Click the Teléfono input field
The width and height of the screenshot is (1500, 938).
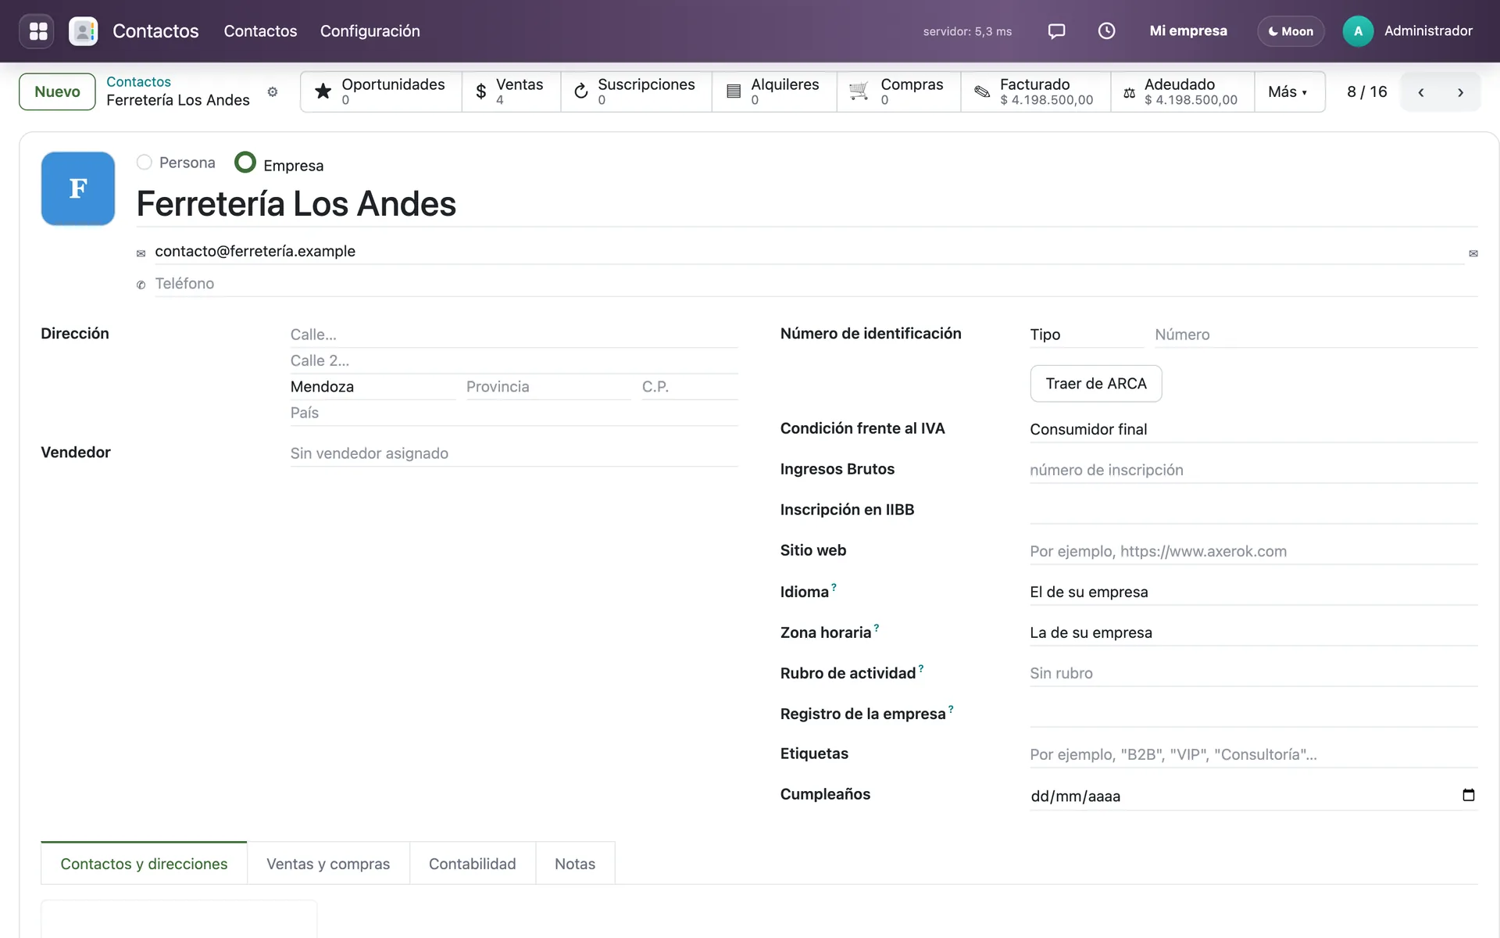pos(816,284)
